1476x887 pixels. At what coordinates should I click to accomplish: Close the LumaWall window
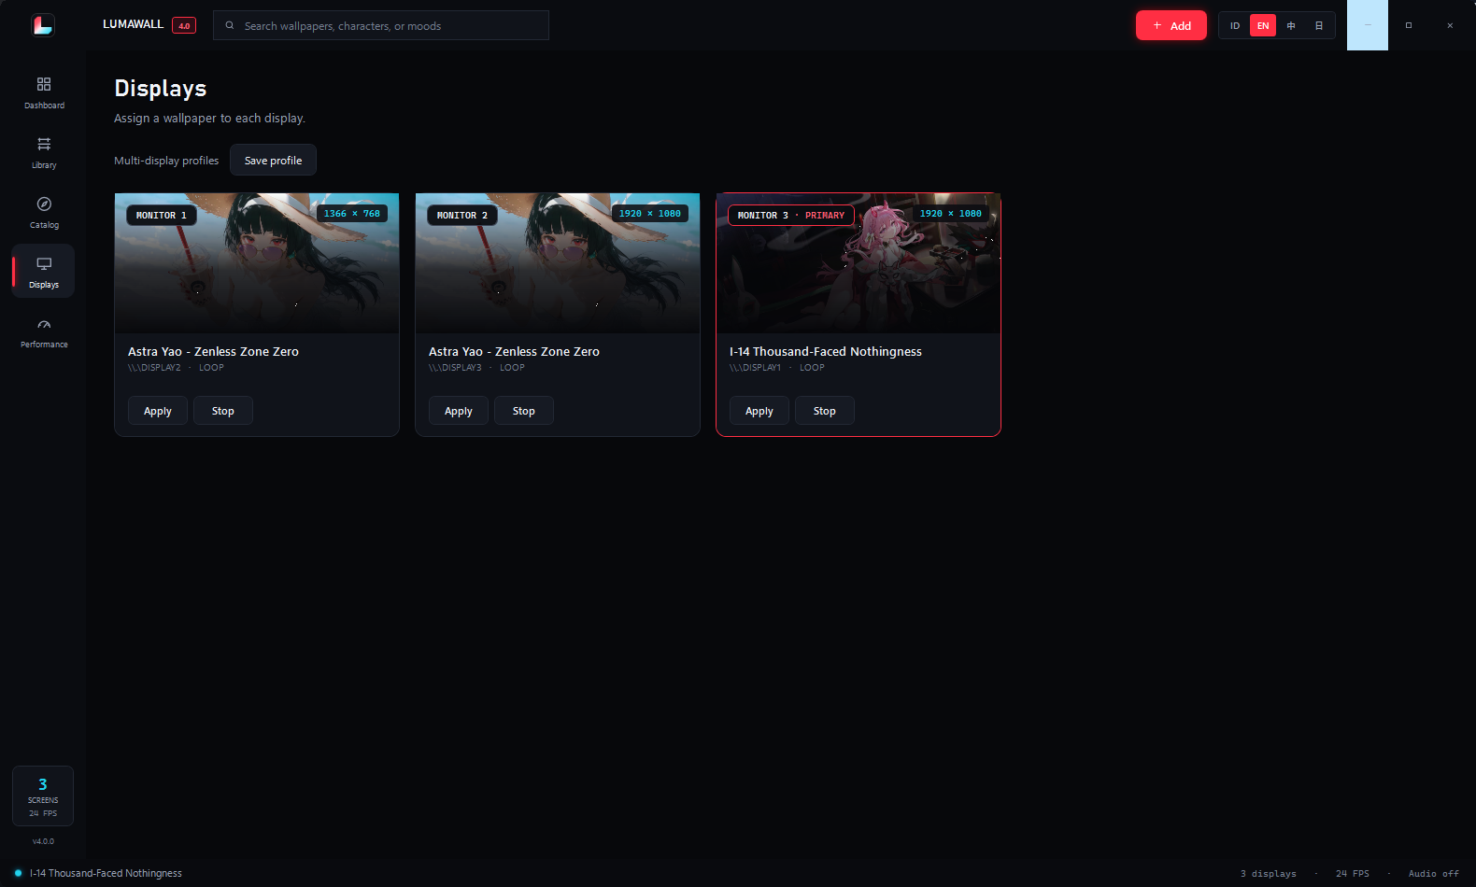(1450, 25)
